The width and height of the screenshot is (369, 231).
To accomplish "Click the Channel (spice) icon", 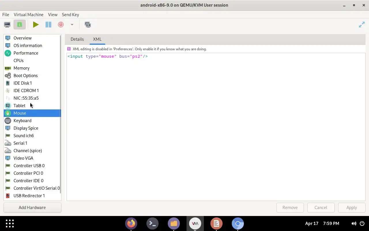I will coord(8,151).
